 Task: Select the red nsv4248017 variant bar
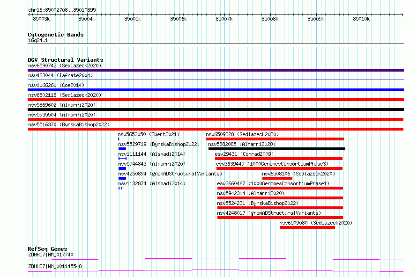280,218
